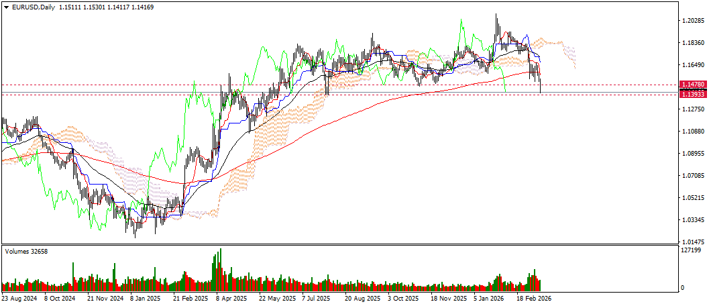Click the 127199 volume scale maximum label

click(x=692, y=250)
